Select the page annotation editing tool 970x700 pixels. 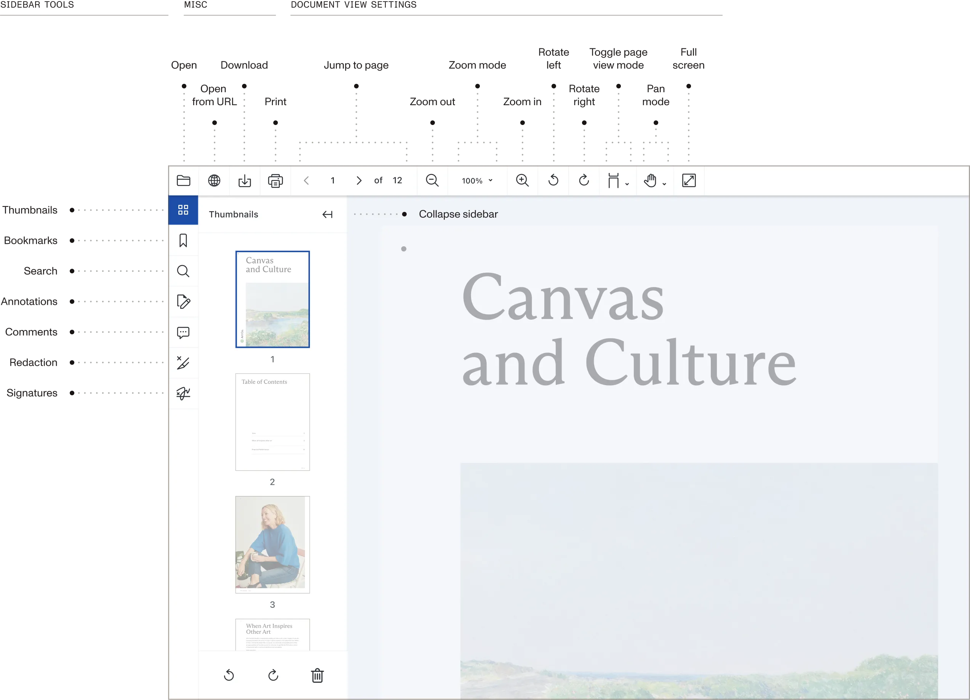click(x=183, y=302)
